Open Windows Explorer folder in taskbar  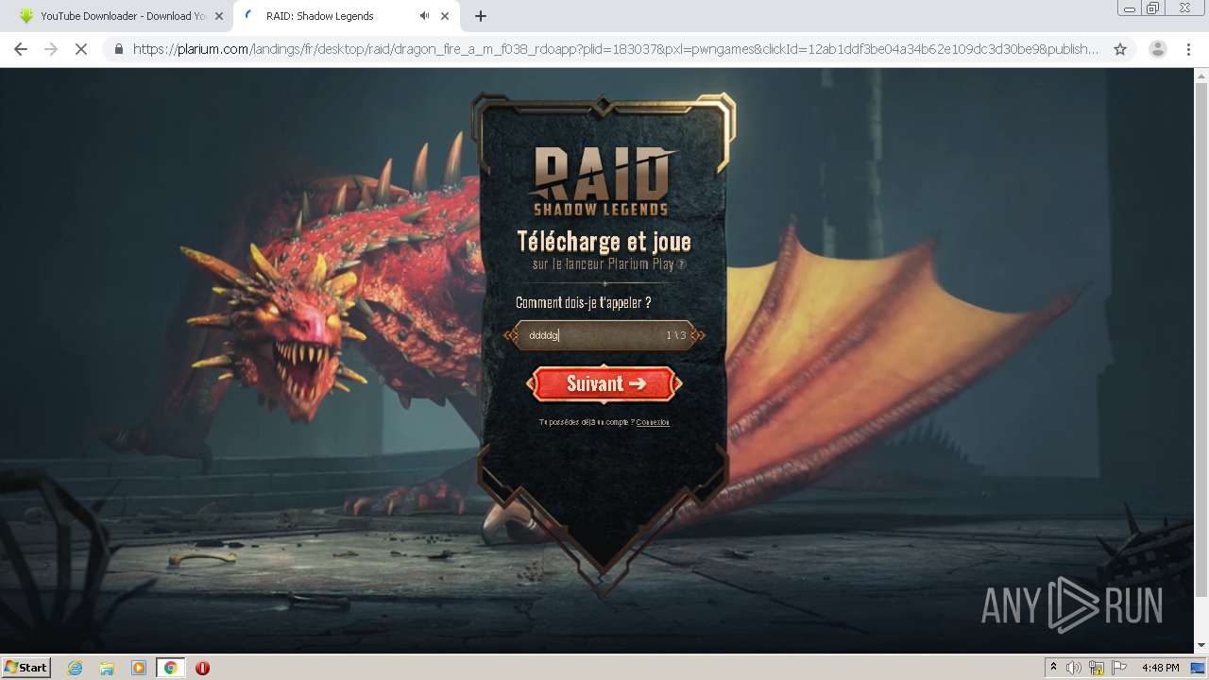coord(107,668)
